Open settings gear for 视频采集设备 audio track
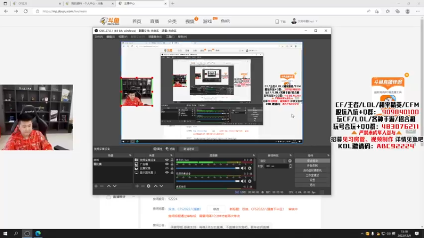The width and height of the screenshot is (424, 238). point(250,181)
